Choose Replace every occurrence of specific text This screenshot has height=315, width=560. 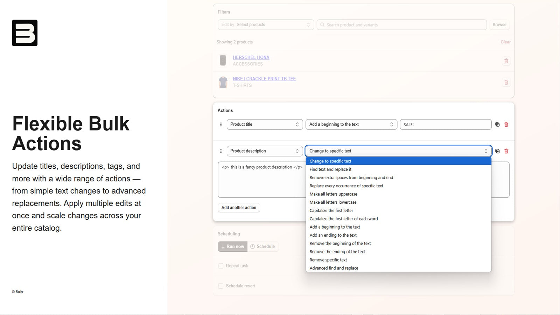pyautogui.click(x=399, y=186)
